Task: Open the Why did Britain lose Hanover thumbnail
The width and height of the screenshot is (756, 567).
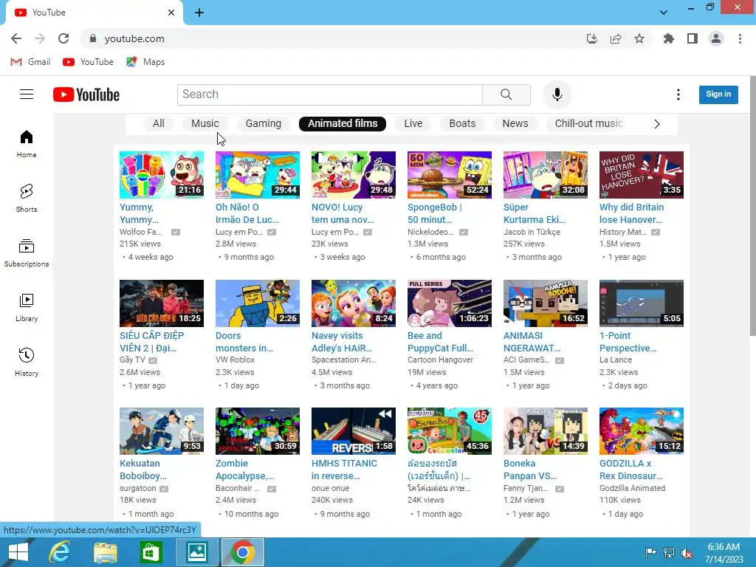Action: 642,175
